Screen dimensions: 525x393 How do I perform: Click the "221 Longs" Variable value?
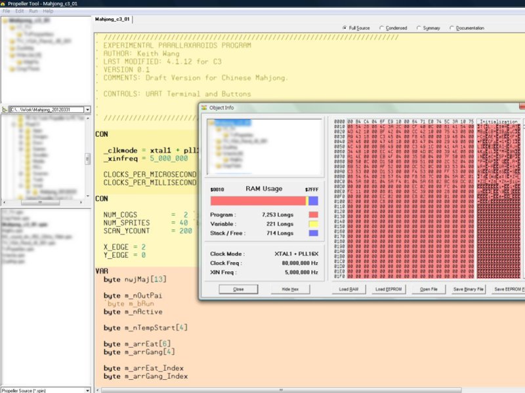click(x=280, y=224)
